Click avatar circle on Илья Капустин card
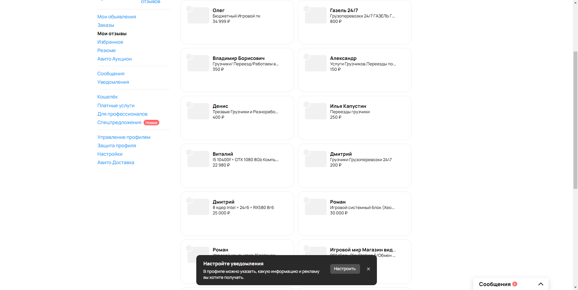Screen dimensions: 578x290 click(x=306, y=104)
